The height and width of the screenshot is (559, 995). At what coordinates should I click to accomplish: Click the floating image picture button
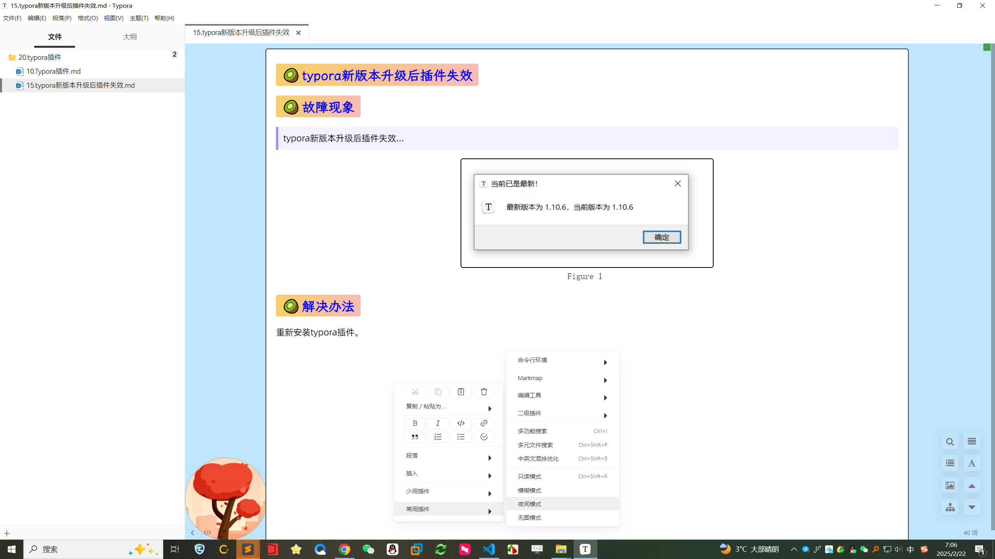(950, 485)
